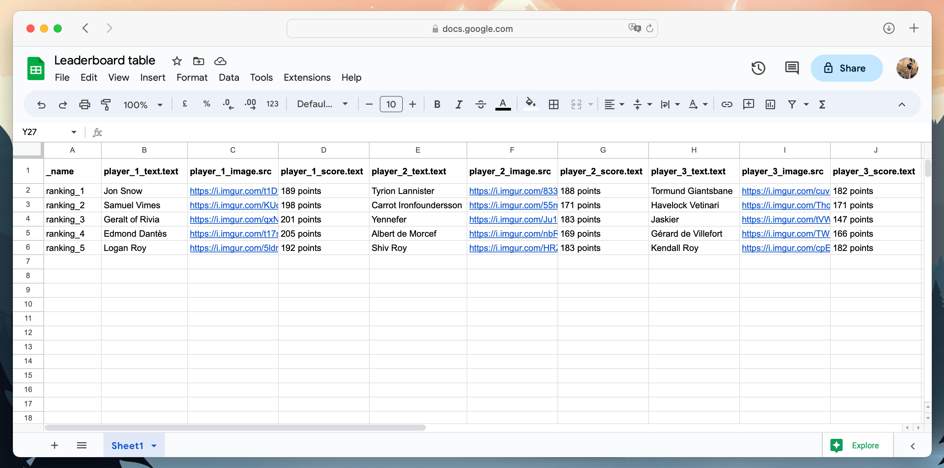Screen dimensions: 944x468
Task: Open the Insert menu
Action: tap(153, 77)
